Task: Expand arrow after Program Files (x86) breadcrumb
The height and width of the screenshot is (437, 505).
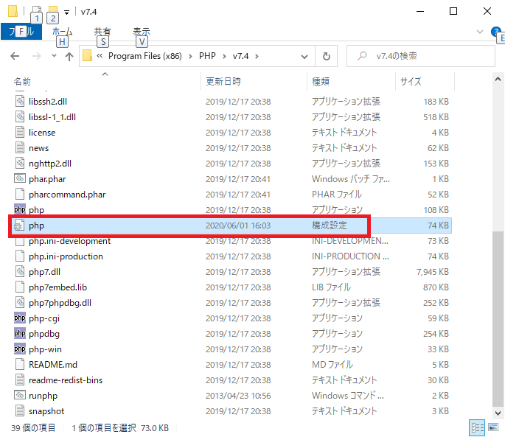Action: (x=190, y=56)
